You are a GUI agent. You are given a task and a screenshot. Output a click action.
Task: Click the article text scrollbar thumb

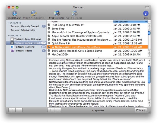click(149, 75)
